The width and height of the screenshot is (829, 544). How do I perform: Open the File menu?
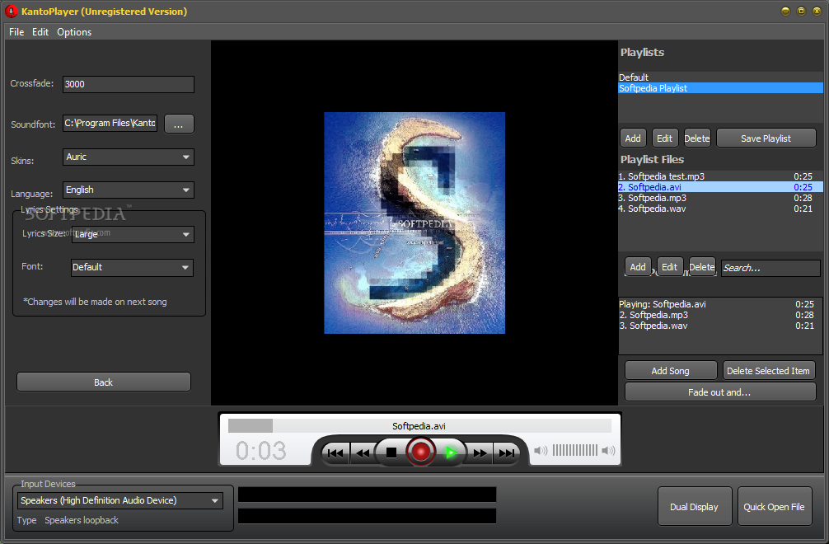[16, 31]
